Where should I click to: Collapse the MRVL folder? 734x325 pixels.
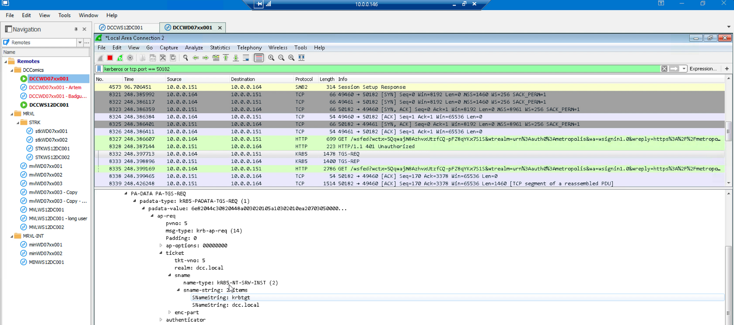[11, 114]
